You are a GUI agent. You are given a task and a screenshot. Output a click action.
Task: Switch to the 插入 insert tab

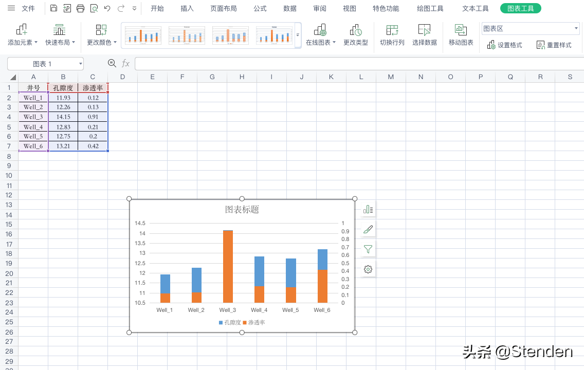coord(187,9)
